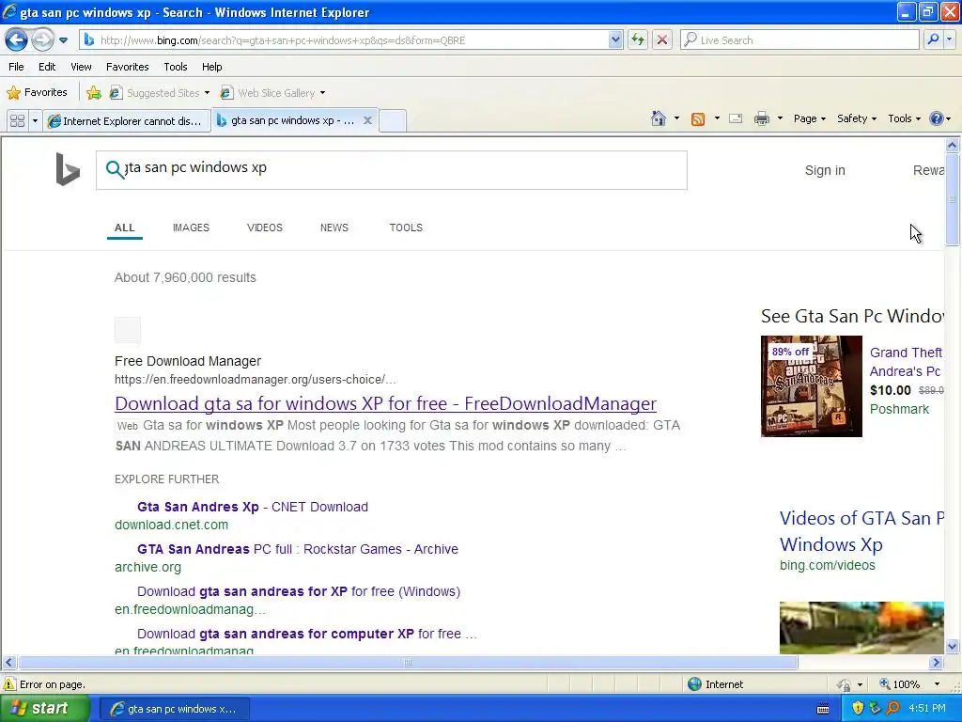Screen dimensions: 962x722
Task: Click the IE taskbar button 'gta san pc windows'
Action: click(174, 709)
